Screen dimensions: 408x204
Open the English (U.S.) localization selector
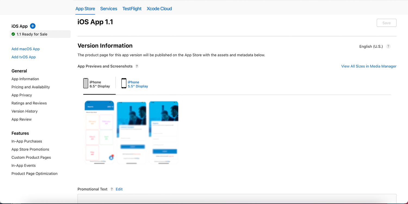click(x=371, y=46)
